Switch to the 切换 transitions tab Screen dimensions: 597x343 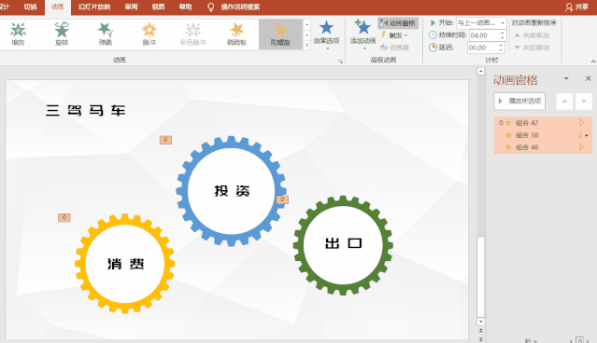coord(31,7)
